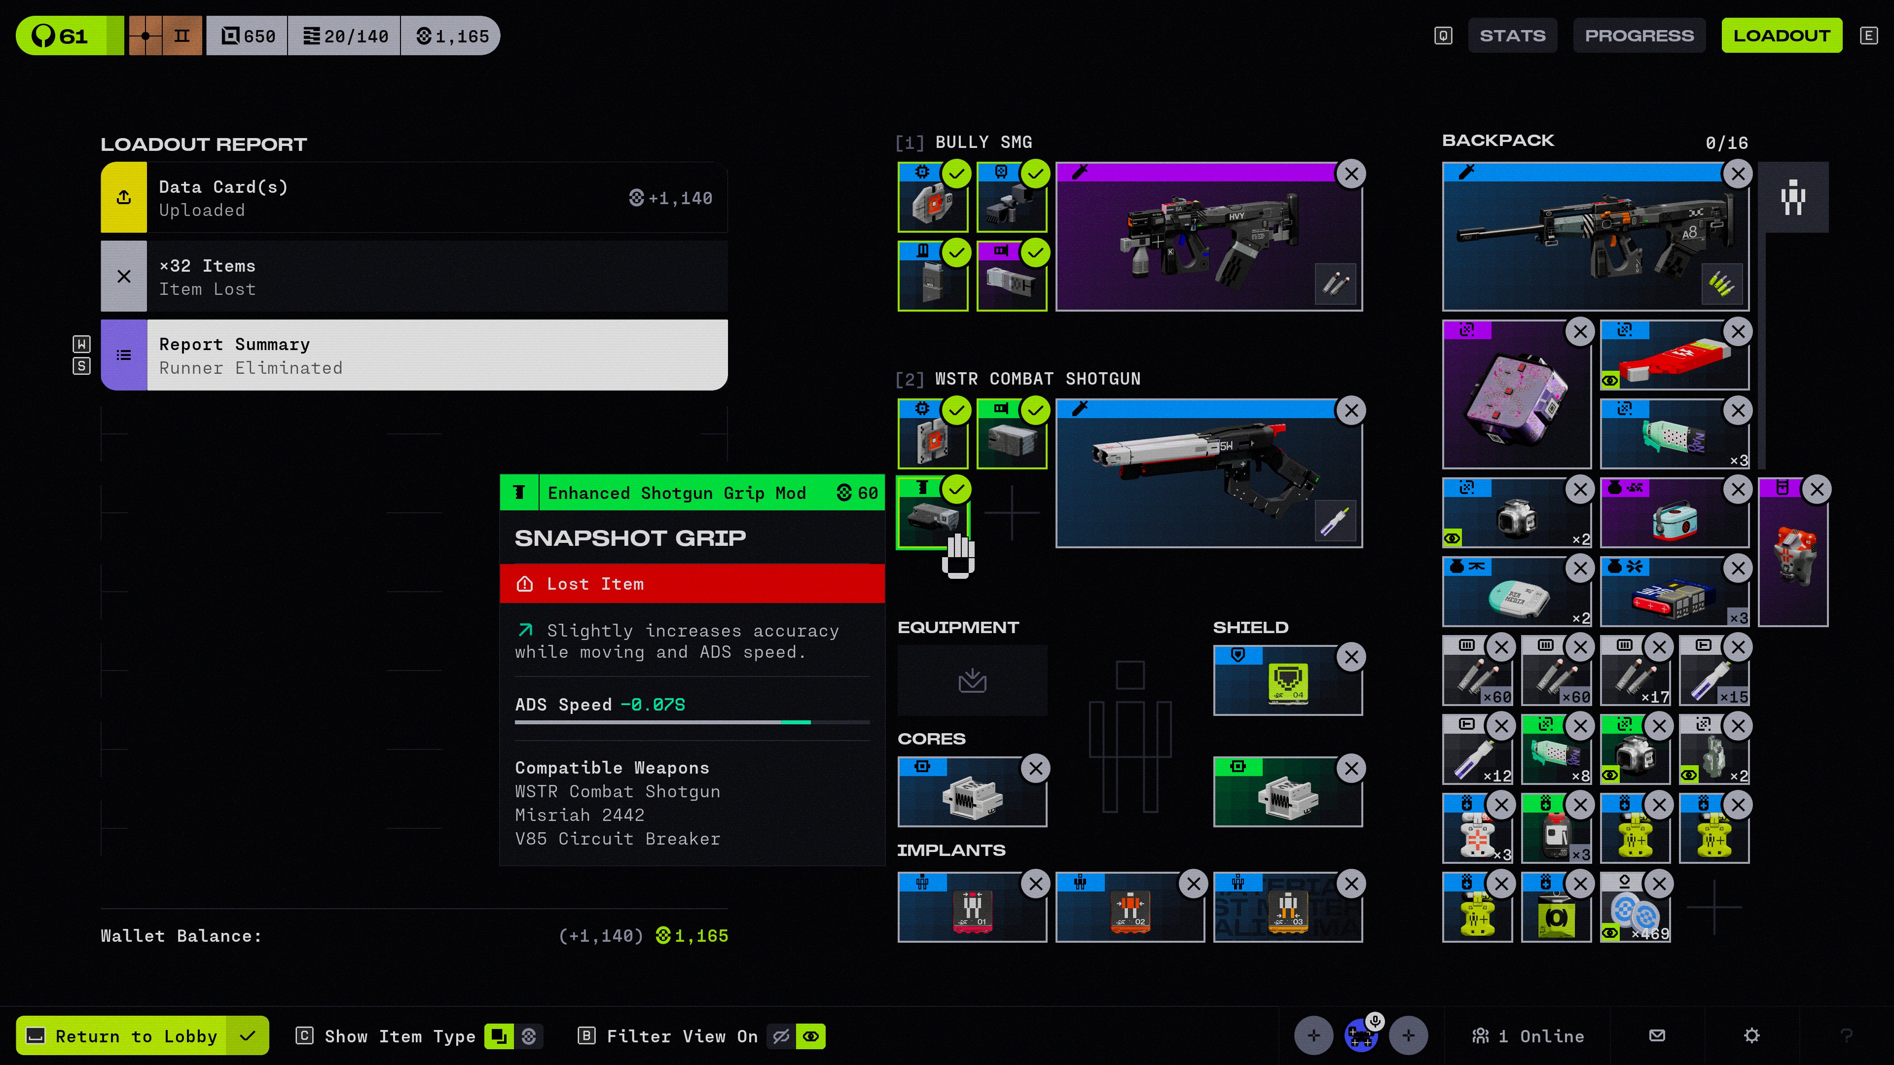
Task: Click the 1 Online friends button
Action: (x=1528, y=1035)
